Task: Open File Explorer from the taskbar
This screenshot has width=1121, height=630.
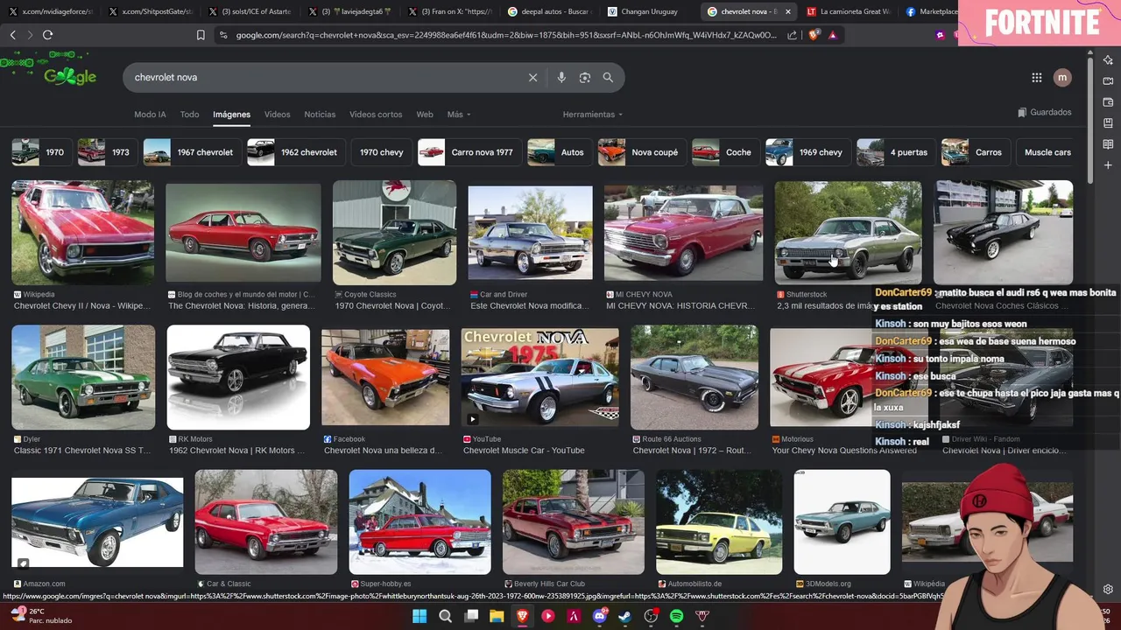Action: pyautogui.click(x=497, y=616)
